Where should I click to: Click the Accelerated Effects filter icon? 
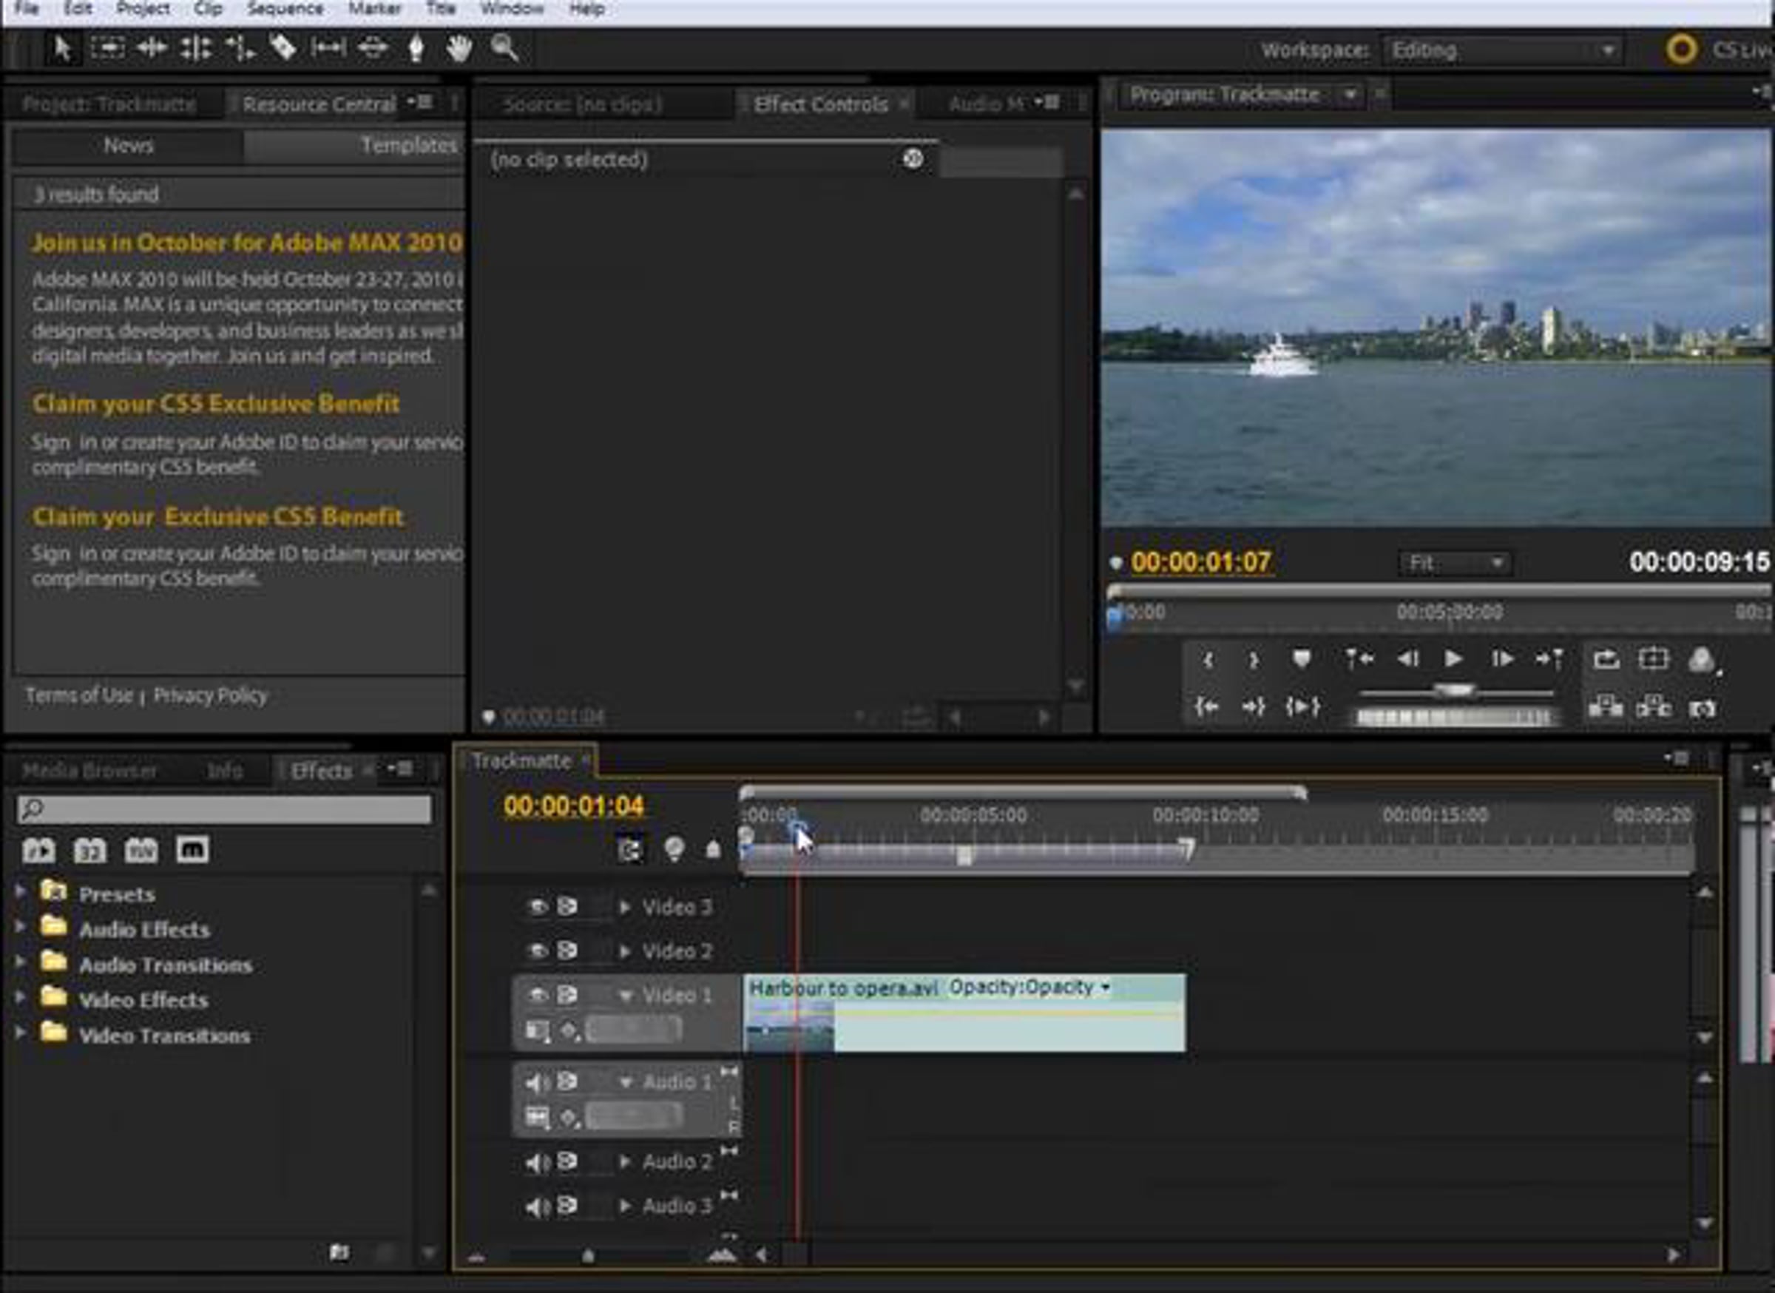tap(38, 850)
